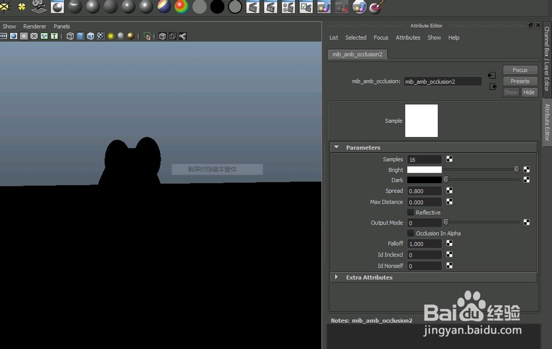552x349 pixels.
Task: Open the Renderer menu in viewport panel
Action: tap(34, 27)
